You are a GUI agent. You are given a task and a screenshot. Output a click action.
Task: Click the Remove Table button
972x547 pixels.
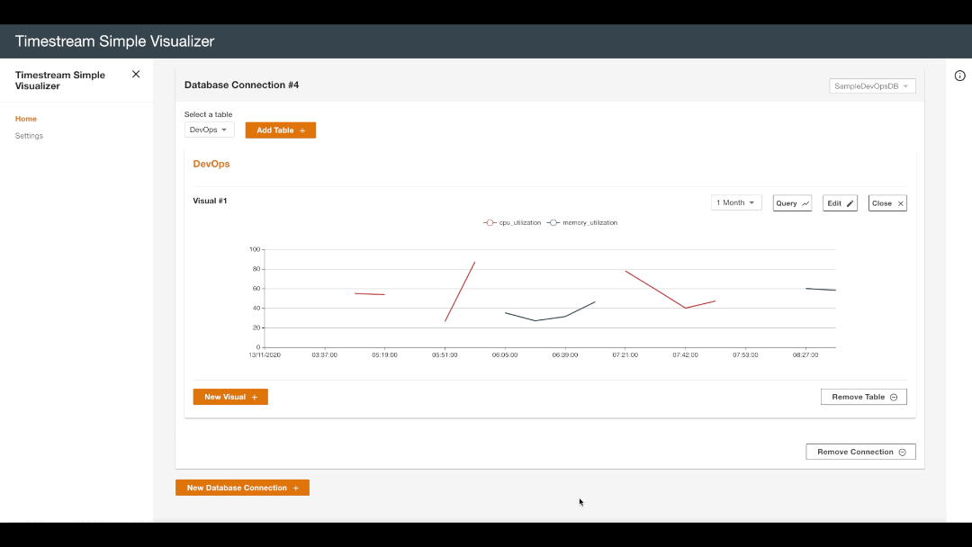pyautogui.click(x=863, y=397)
